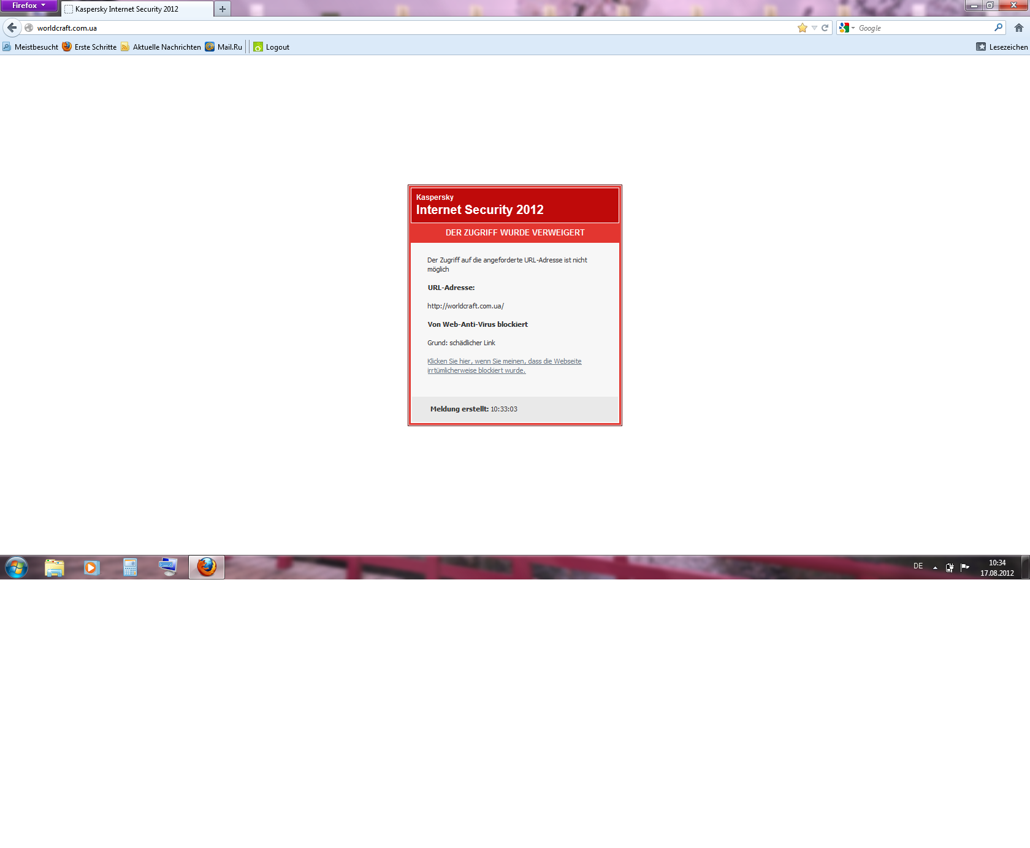The width and height of the screenshot is (1030, 848).
Task: Open the Mail.Ru bookmark
Action: [224, 47]
